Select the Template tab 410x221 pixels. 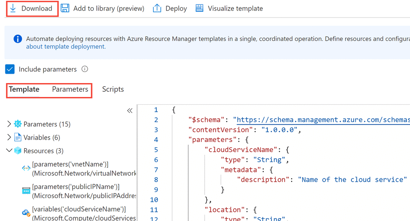point(24,89)
